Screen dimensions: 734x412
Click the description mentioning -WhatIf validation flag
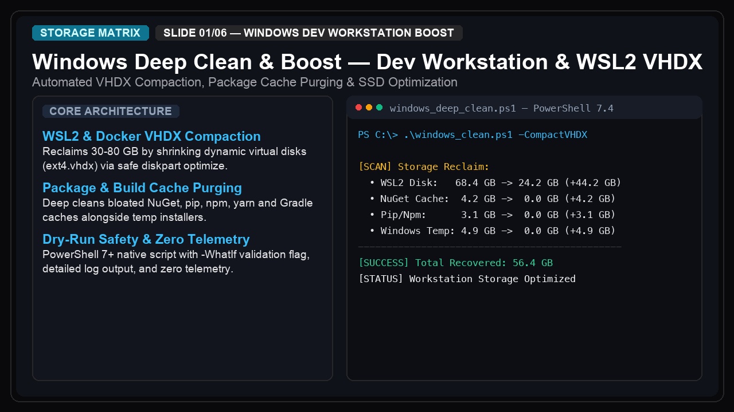[176, 262]
